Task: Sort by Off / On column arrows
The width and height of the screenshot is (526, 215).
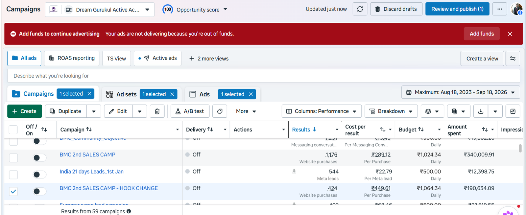Action: tap(44, 130)
